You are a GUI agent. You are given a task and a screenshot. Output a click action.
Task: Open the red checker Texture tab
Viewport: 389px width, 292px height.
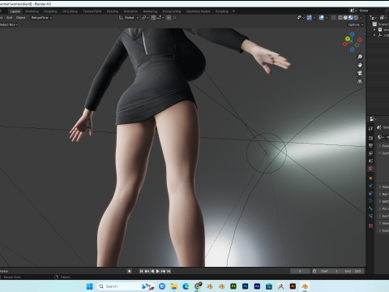[370, 225]
